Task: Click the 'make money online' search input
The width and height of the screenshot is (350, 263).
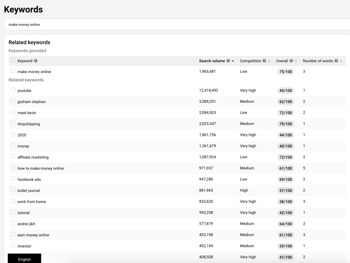Action: click(x=177, y=25)
